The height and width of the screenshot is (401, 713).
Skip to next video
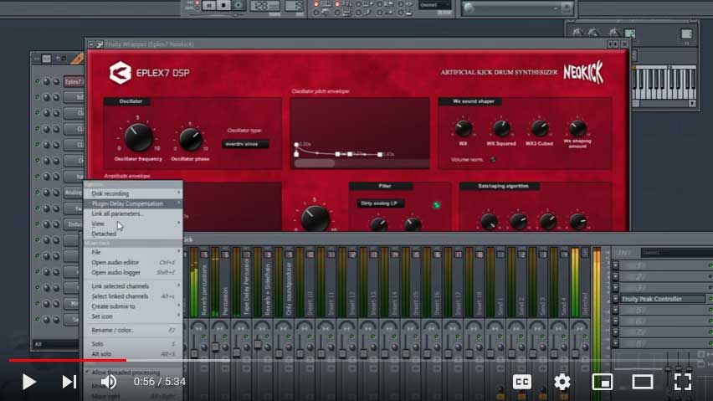[69, 382]
